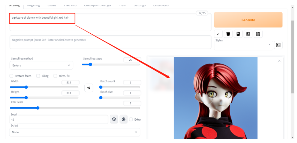Screen dimensions: 297x143
Task: Toggle the Tiling checkbox
Action: 38,76
